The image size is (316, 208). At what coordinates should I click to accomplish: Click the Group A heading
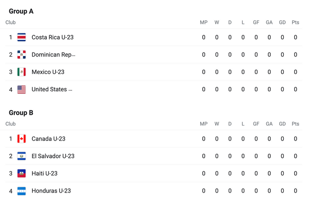pos(21,11)
